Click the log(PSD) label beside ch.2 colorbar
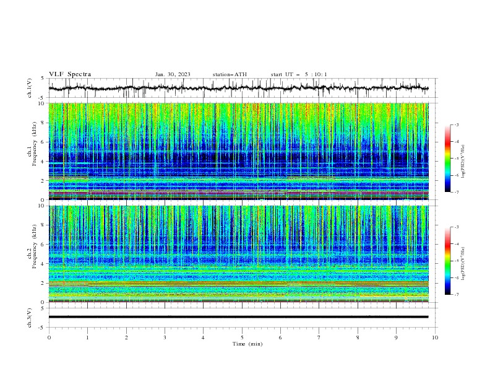This screenshot has height=379, width=490. point(463,264)
